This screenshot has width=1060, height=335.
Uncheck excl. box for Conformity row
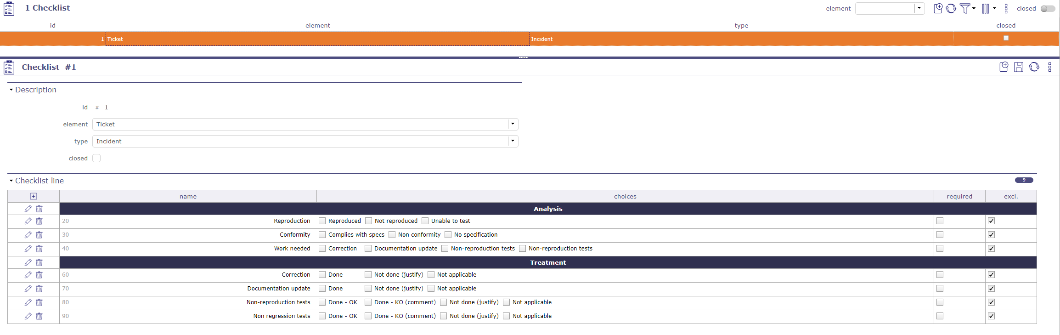[991, 235]
